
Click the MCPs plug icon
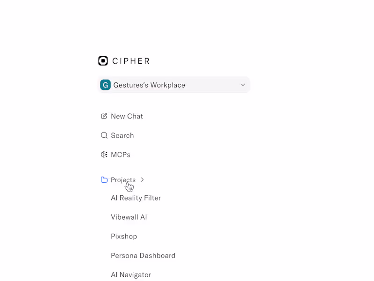[104, 155]
